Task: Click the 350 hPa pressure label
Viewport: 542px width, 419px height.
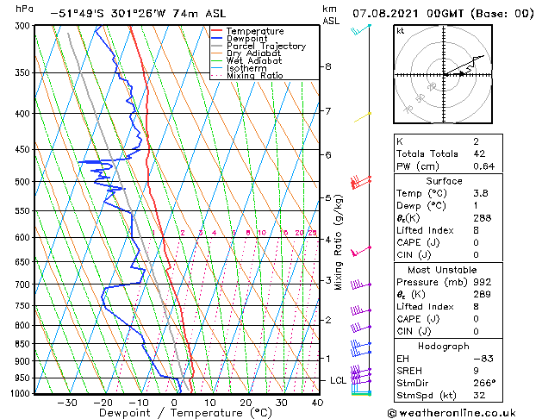Action: [x=24, y=73]
